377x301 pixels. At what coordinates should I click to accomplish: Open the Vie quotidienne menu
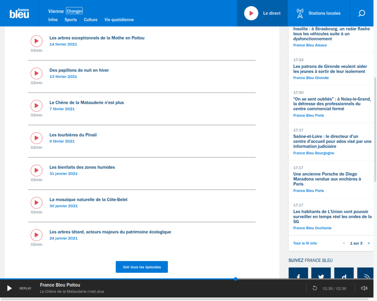click(119, 20)
